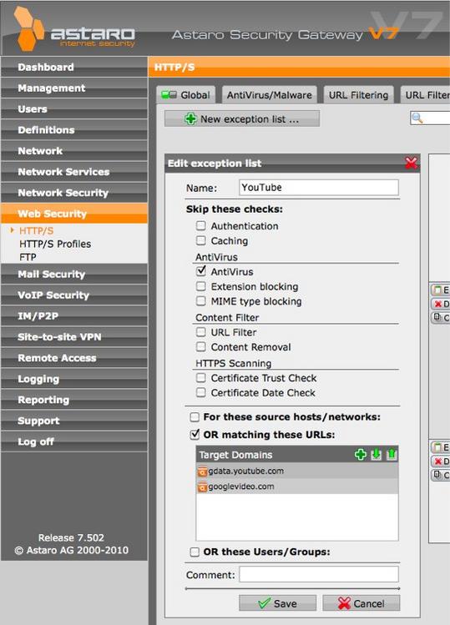This screenshot has height=625, width=450.
Task: Open Site-to-site VPN menu
Action: tap(74, 337)
